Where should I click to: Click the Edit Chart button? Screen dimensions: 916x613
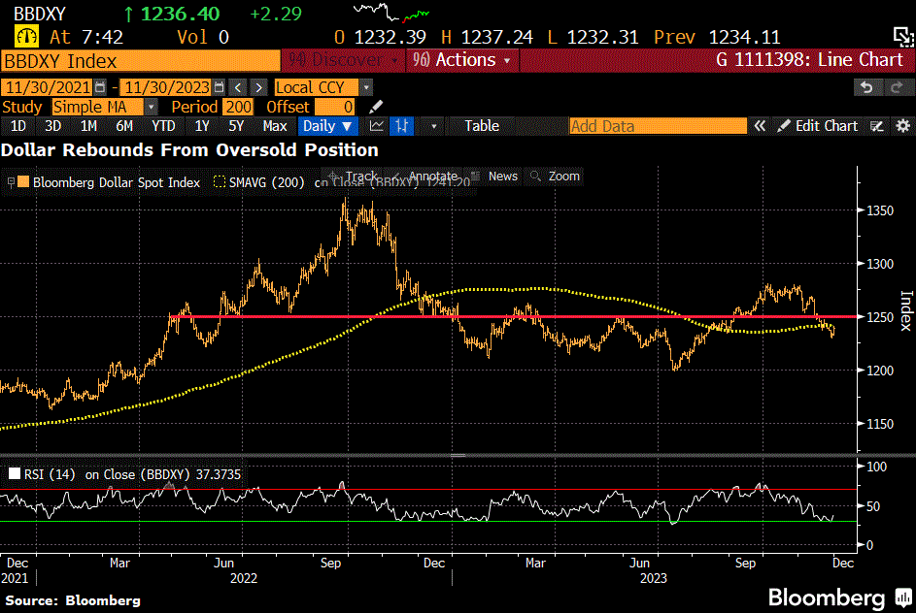coord(818,126)
